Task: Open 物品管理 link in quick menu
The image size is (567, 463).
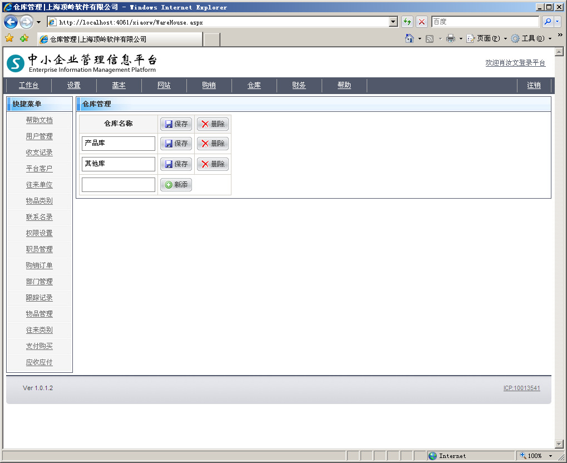Action: click(x=39, y=314)
